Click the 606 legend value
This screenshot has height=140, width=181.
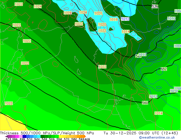tap(87, 139)
